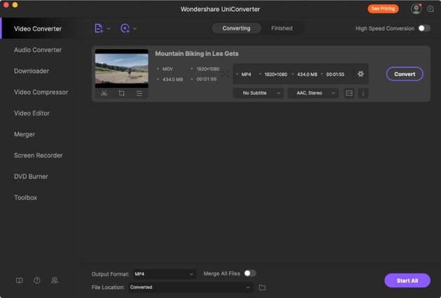Open the Downloader section
The width and height of the screenshot is (441, 298).
click(31, 71)
